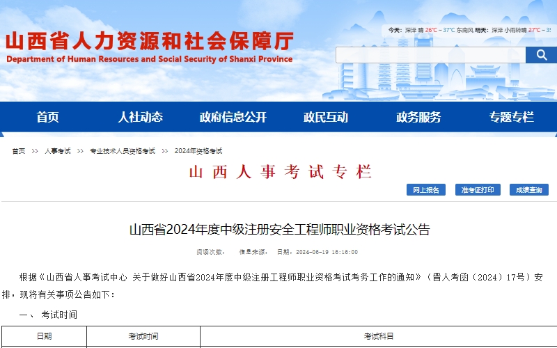Click the 人事考试 breadcrumb link
Viewport: 557px width, 348px height.
58,151
